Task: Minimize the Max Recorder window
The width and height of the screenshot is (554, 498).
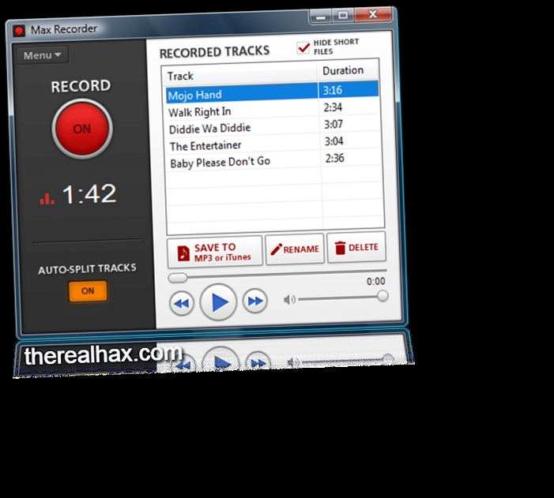Action: coord(321,17)
